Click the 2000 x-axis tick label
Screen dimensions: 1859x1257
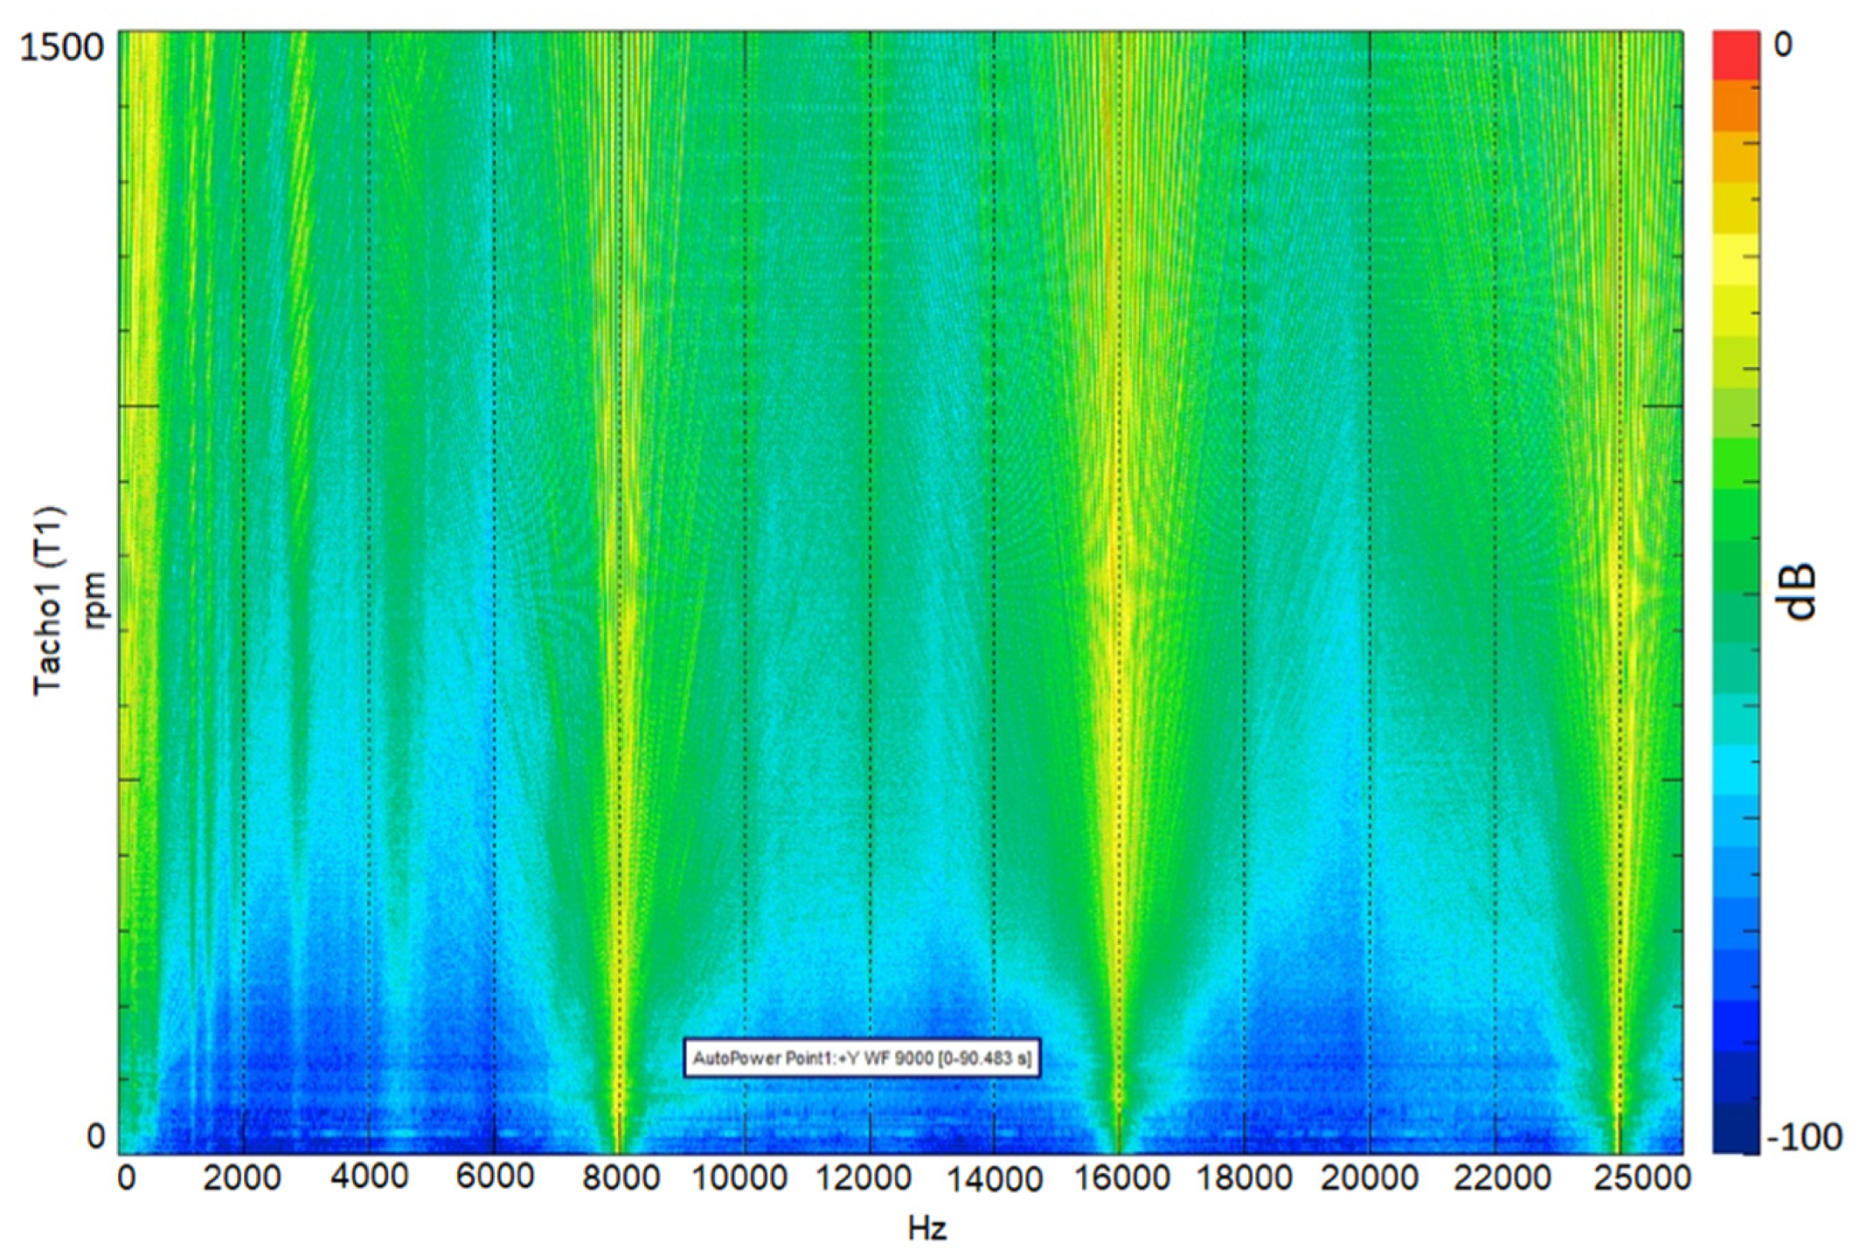pyautogui.click(x=242, y=1179)
